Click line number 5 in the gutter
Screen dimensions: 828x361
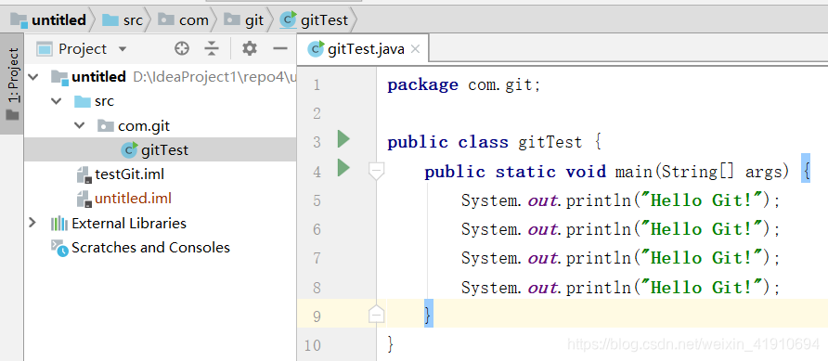pyautogui.click(x=317, y=200)
